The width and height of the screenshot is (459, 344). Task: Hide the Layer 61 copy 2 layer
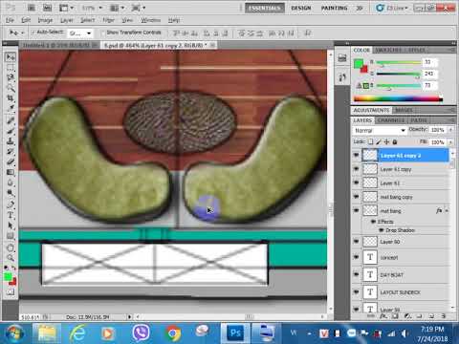[x=357, y=155]
